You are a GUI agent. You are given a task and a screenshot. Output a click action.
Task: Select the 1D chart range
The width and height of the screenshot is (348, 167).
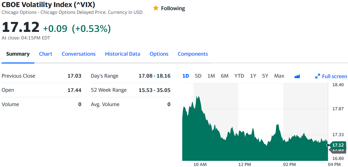pyautogui.click(x=186, y=76)
